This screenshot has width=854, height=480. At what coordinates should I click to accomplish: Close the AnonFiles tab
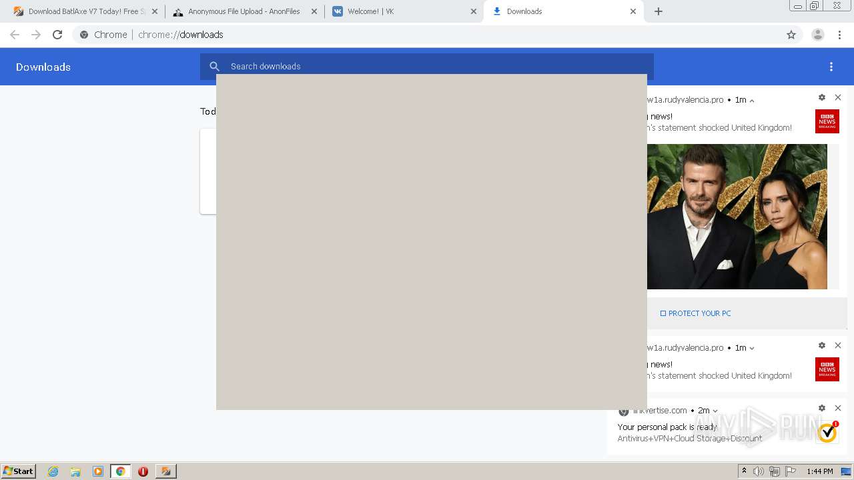(x=314, y=11)
